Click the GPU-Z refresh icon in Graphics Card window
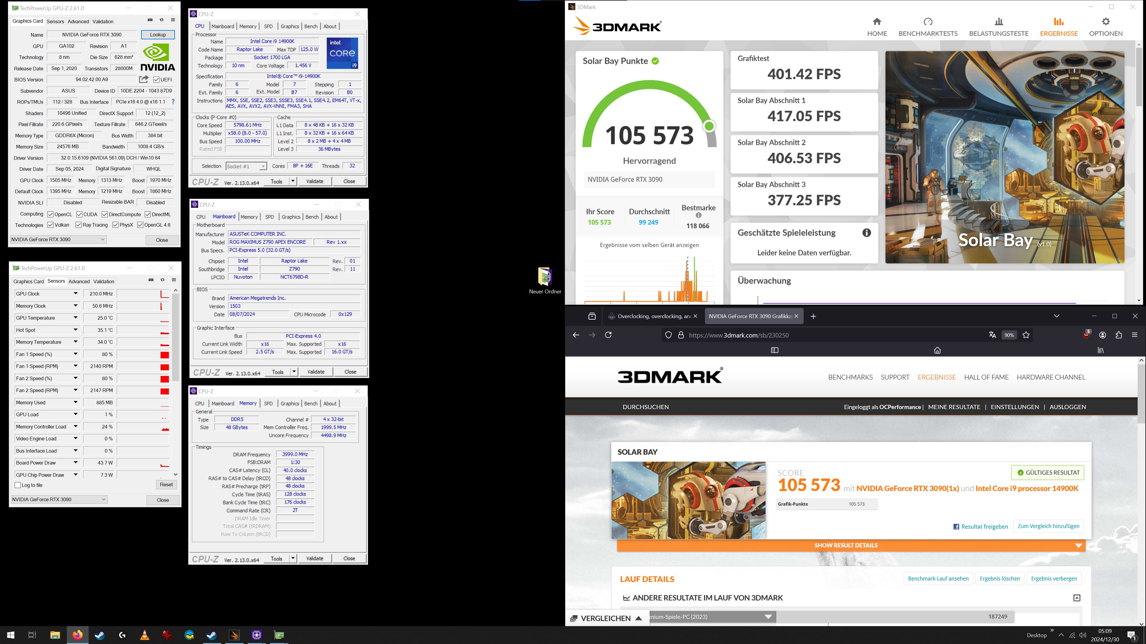Image resolution: width=1146 pixels, height=644 pixels. point(161,20)
